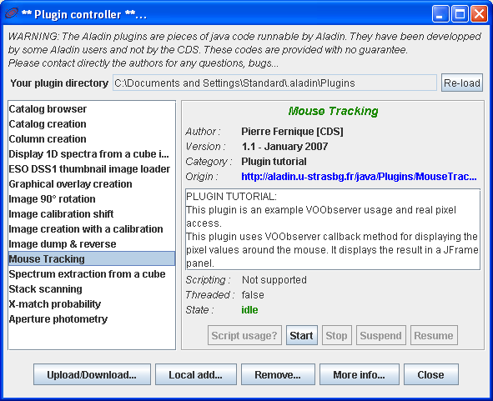
Task: Open Upload/Download dialog
Action: click(x=92, y=374)
